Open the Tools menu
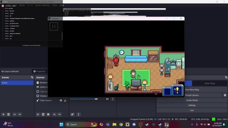The width and height of the screenshot is (228, 128). (55, 5)
